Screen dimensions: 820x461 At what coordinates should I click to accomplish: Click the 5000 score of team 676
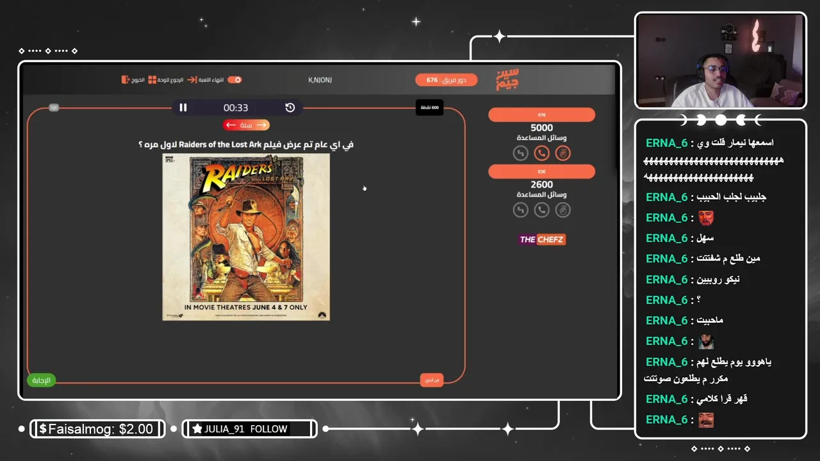coord(541,127)
